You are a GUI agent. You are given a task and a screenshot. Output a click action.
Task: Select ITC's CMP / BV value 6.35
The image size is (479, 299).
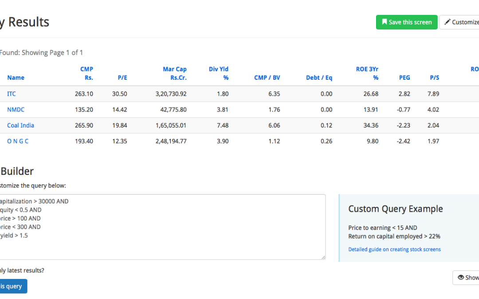coord(275,93)
